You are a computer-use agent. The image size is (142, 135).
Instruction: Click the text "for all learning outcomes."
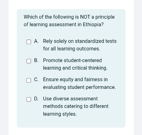[x=72, y=49]
